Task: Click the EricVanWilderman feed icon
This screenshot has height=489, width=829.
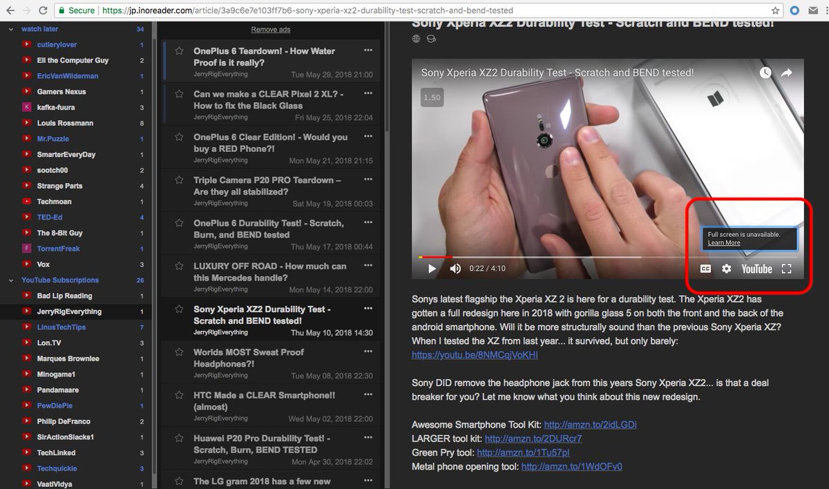Action: (26, 76)
